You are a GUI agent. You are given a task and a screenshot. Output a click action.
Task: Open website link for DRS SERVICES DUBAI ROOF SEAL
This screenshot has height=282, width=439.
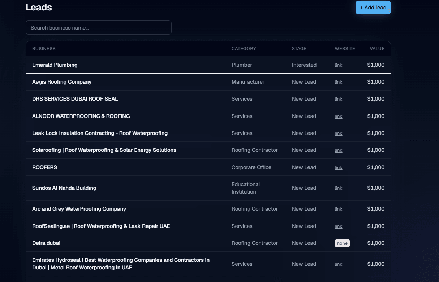(x=339, y=99)
